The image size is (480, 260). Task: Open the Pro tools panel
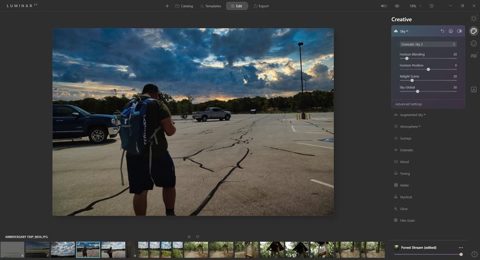474,56
